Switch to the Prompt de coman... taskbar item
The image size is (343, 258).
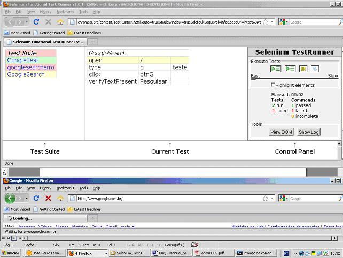(x=256, y=253)
